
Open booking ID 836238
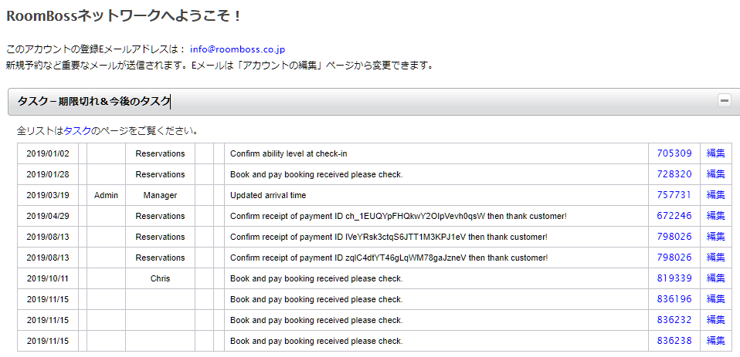(674, 341)
